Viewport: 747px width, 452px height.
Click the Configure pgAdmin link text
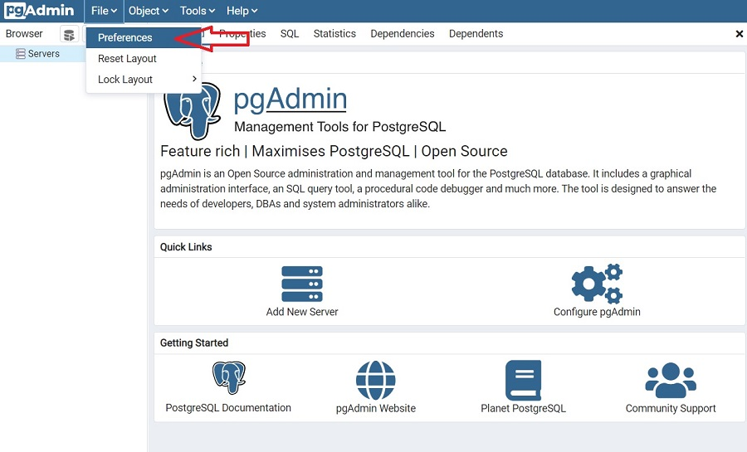(597, 312)
